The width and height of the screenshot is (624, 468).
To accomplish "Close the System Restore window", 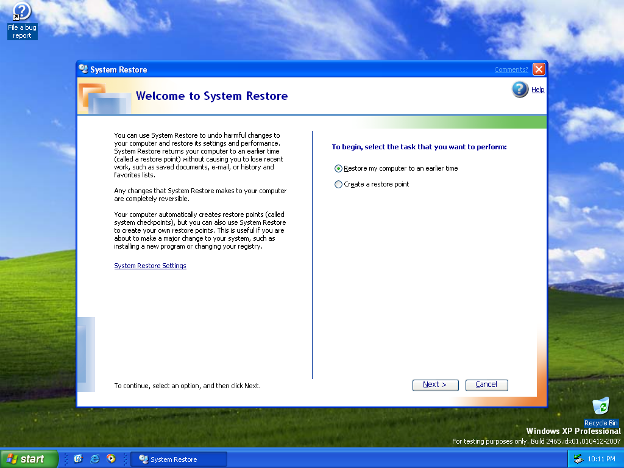I will 539,69.
